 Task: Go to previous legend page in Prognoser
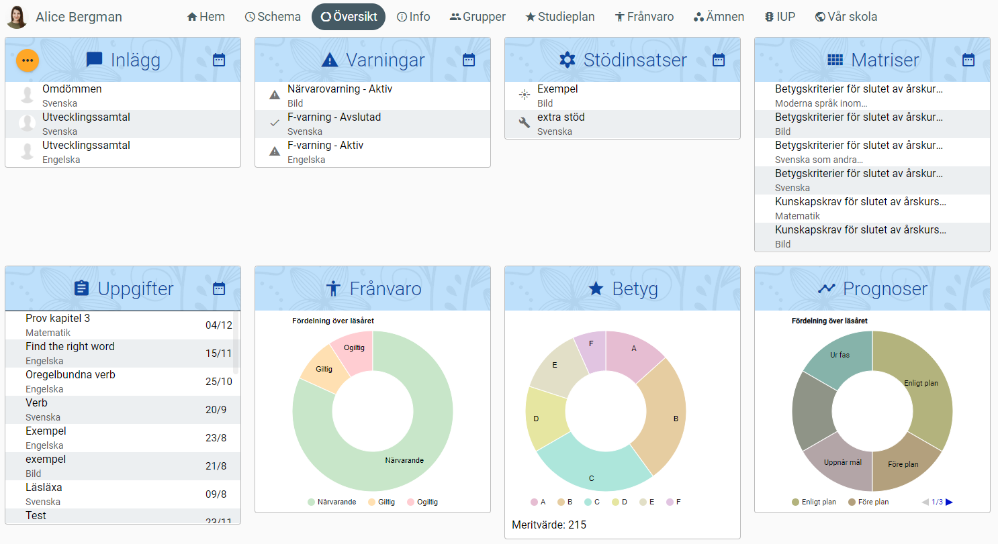point(925,502)
